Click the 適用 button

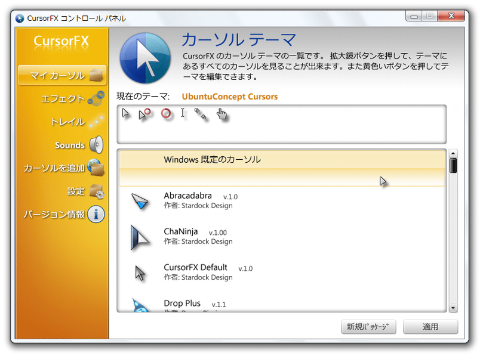coord(430,327)
